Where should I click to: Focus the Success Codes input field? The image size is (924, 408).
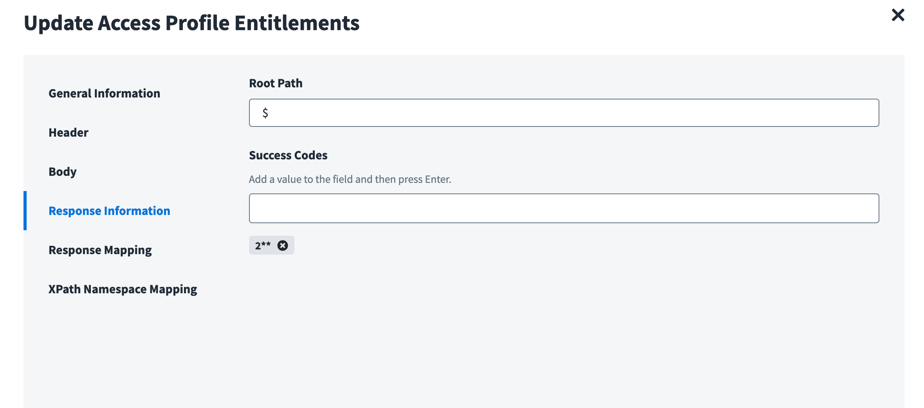click(564, 208)
